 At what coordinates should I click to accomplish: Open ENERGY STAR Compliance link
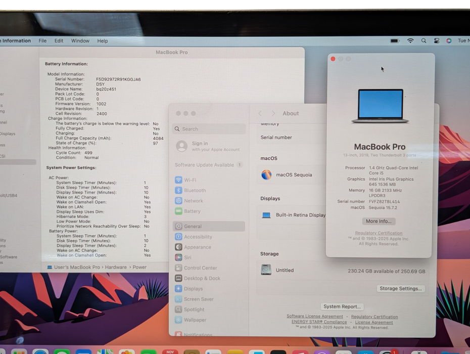(x=319, y=322)
